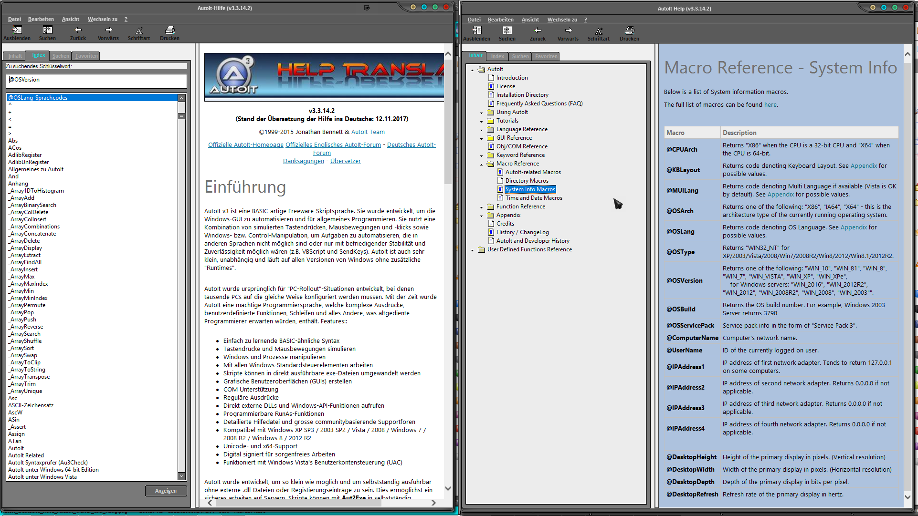This screenshot has width=918, height=516.
Task: Click the Anzeigen button
Action: coord(166,491)
